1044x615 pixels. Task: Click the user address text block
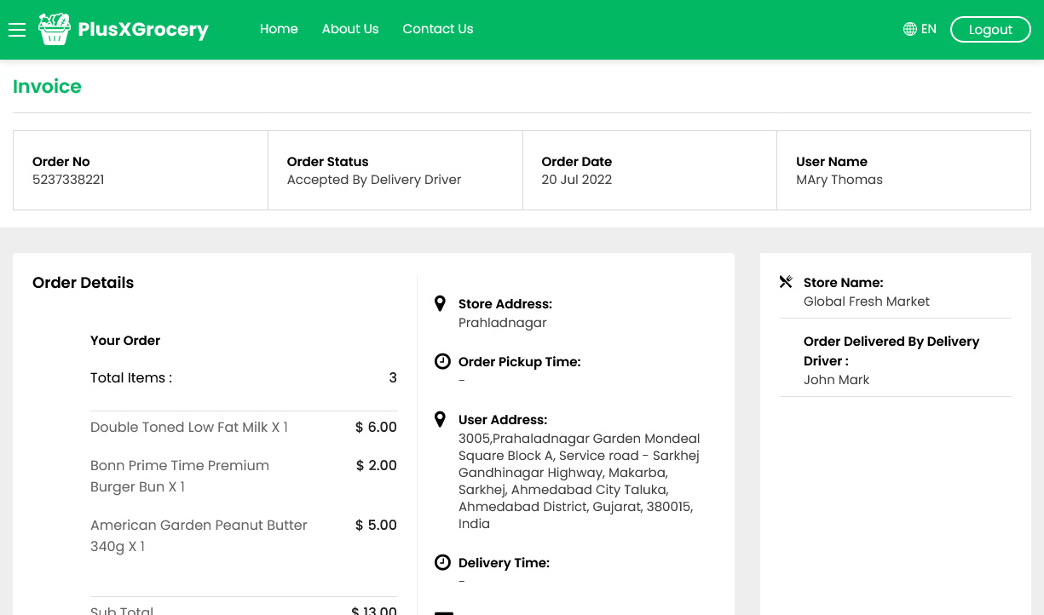point(580,481)
